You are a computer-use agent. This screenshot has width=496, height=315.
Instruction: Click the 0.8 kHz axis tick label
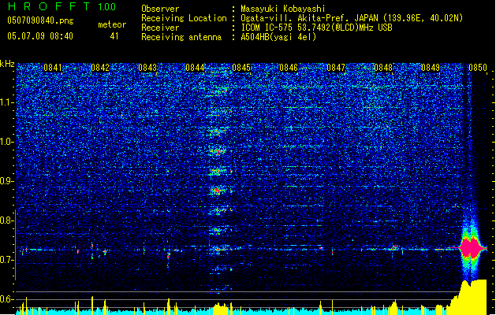pos(7,220)
